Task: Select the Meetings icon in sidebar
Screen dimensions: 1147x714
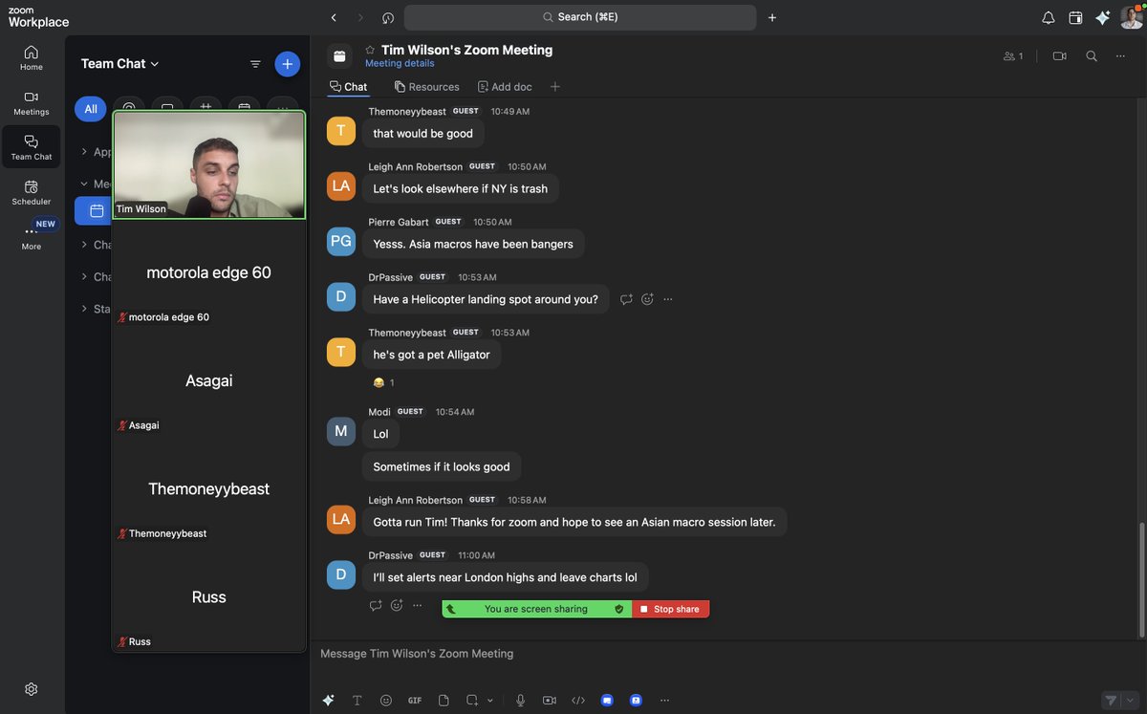Action: [x=29, y=101]
